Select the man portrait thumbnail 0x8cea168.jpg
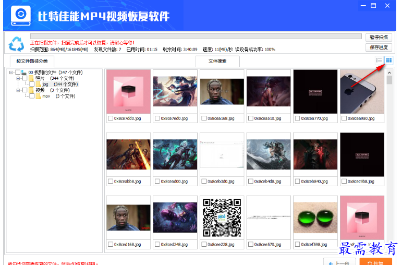Screen dimensions: 402x265 [222, 92]
